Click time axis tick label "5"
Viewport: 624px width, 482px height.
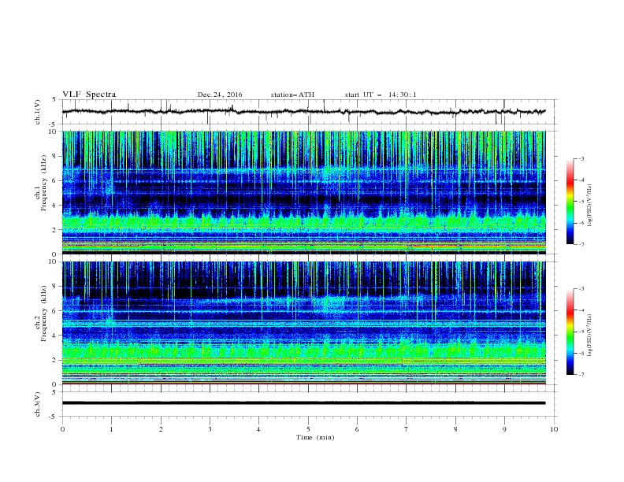308,429
